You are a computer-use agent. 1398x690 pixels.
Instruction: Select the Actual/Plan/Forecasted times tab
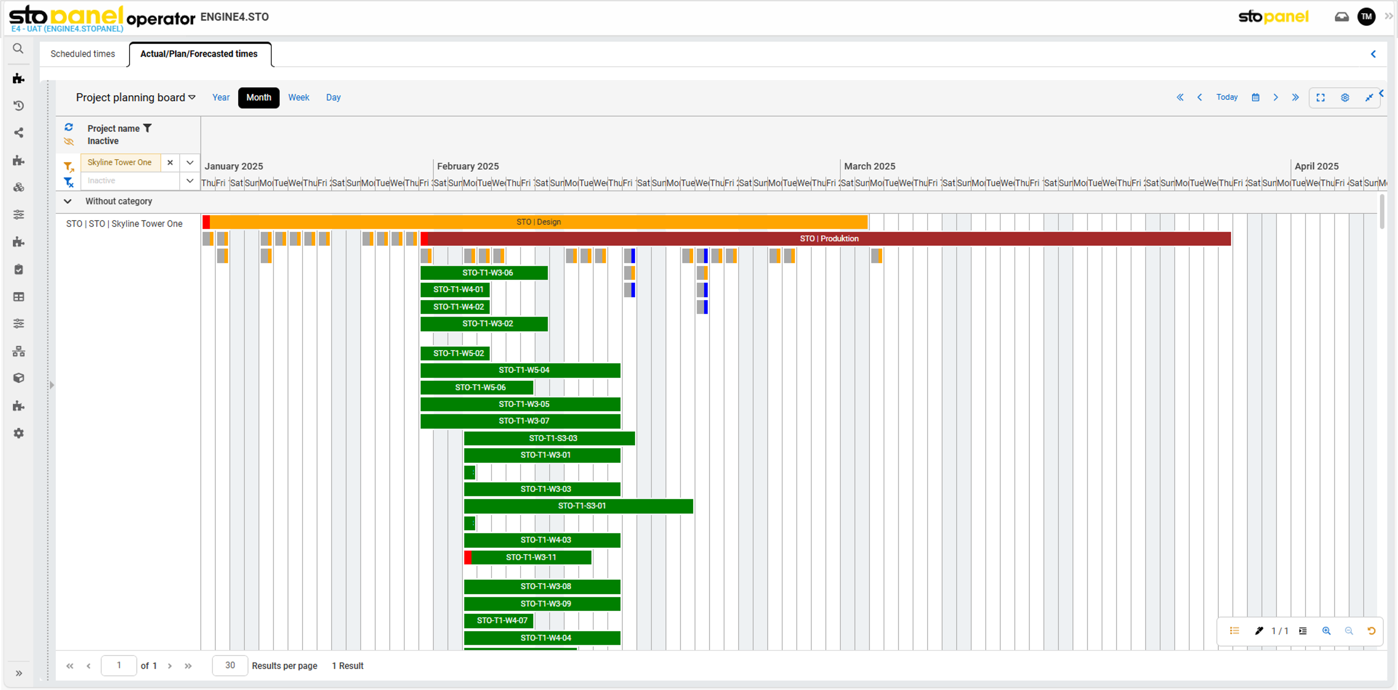point(199,54)
